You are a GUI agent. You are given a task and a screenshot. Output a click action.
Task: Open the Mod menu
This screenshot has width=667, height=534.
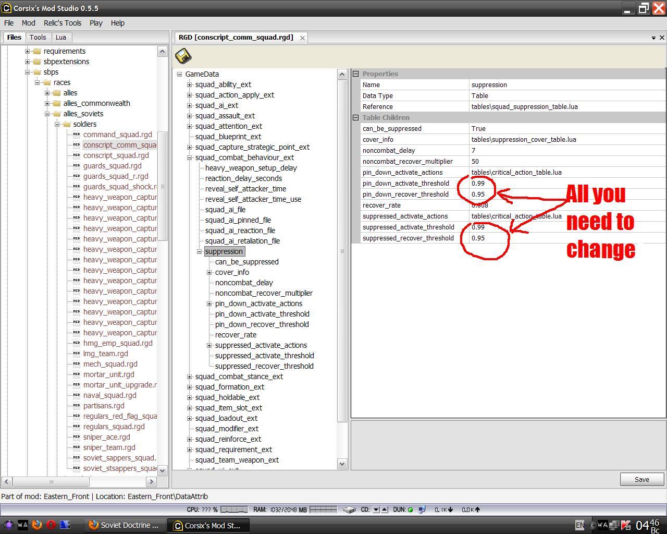coord(28,23)
